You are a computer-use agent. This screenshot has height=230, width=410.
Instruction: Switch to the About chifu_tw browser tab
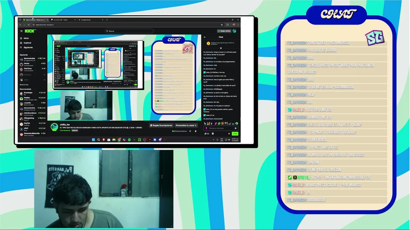pyautogui.click(x=35, y=20)
